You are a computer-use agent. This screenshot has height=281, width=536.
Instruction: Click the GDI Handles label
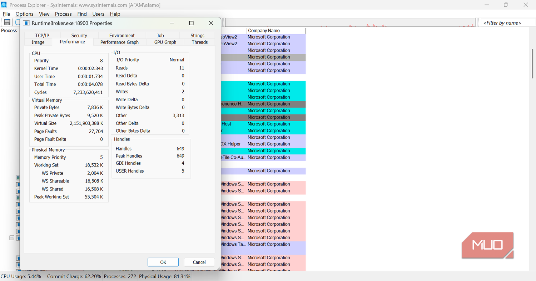click(x=128, y=163)
